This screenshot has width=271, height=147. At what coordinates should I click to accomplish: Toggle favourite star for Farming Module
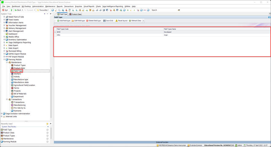(47, 142)
